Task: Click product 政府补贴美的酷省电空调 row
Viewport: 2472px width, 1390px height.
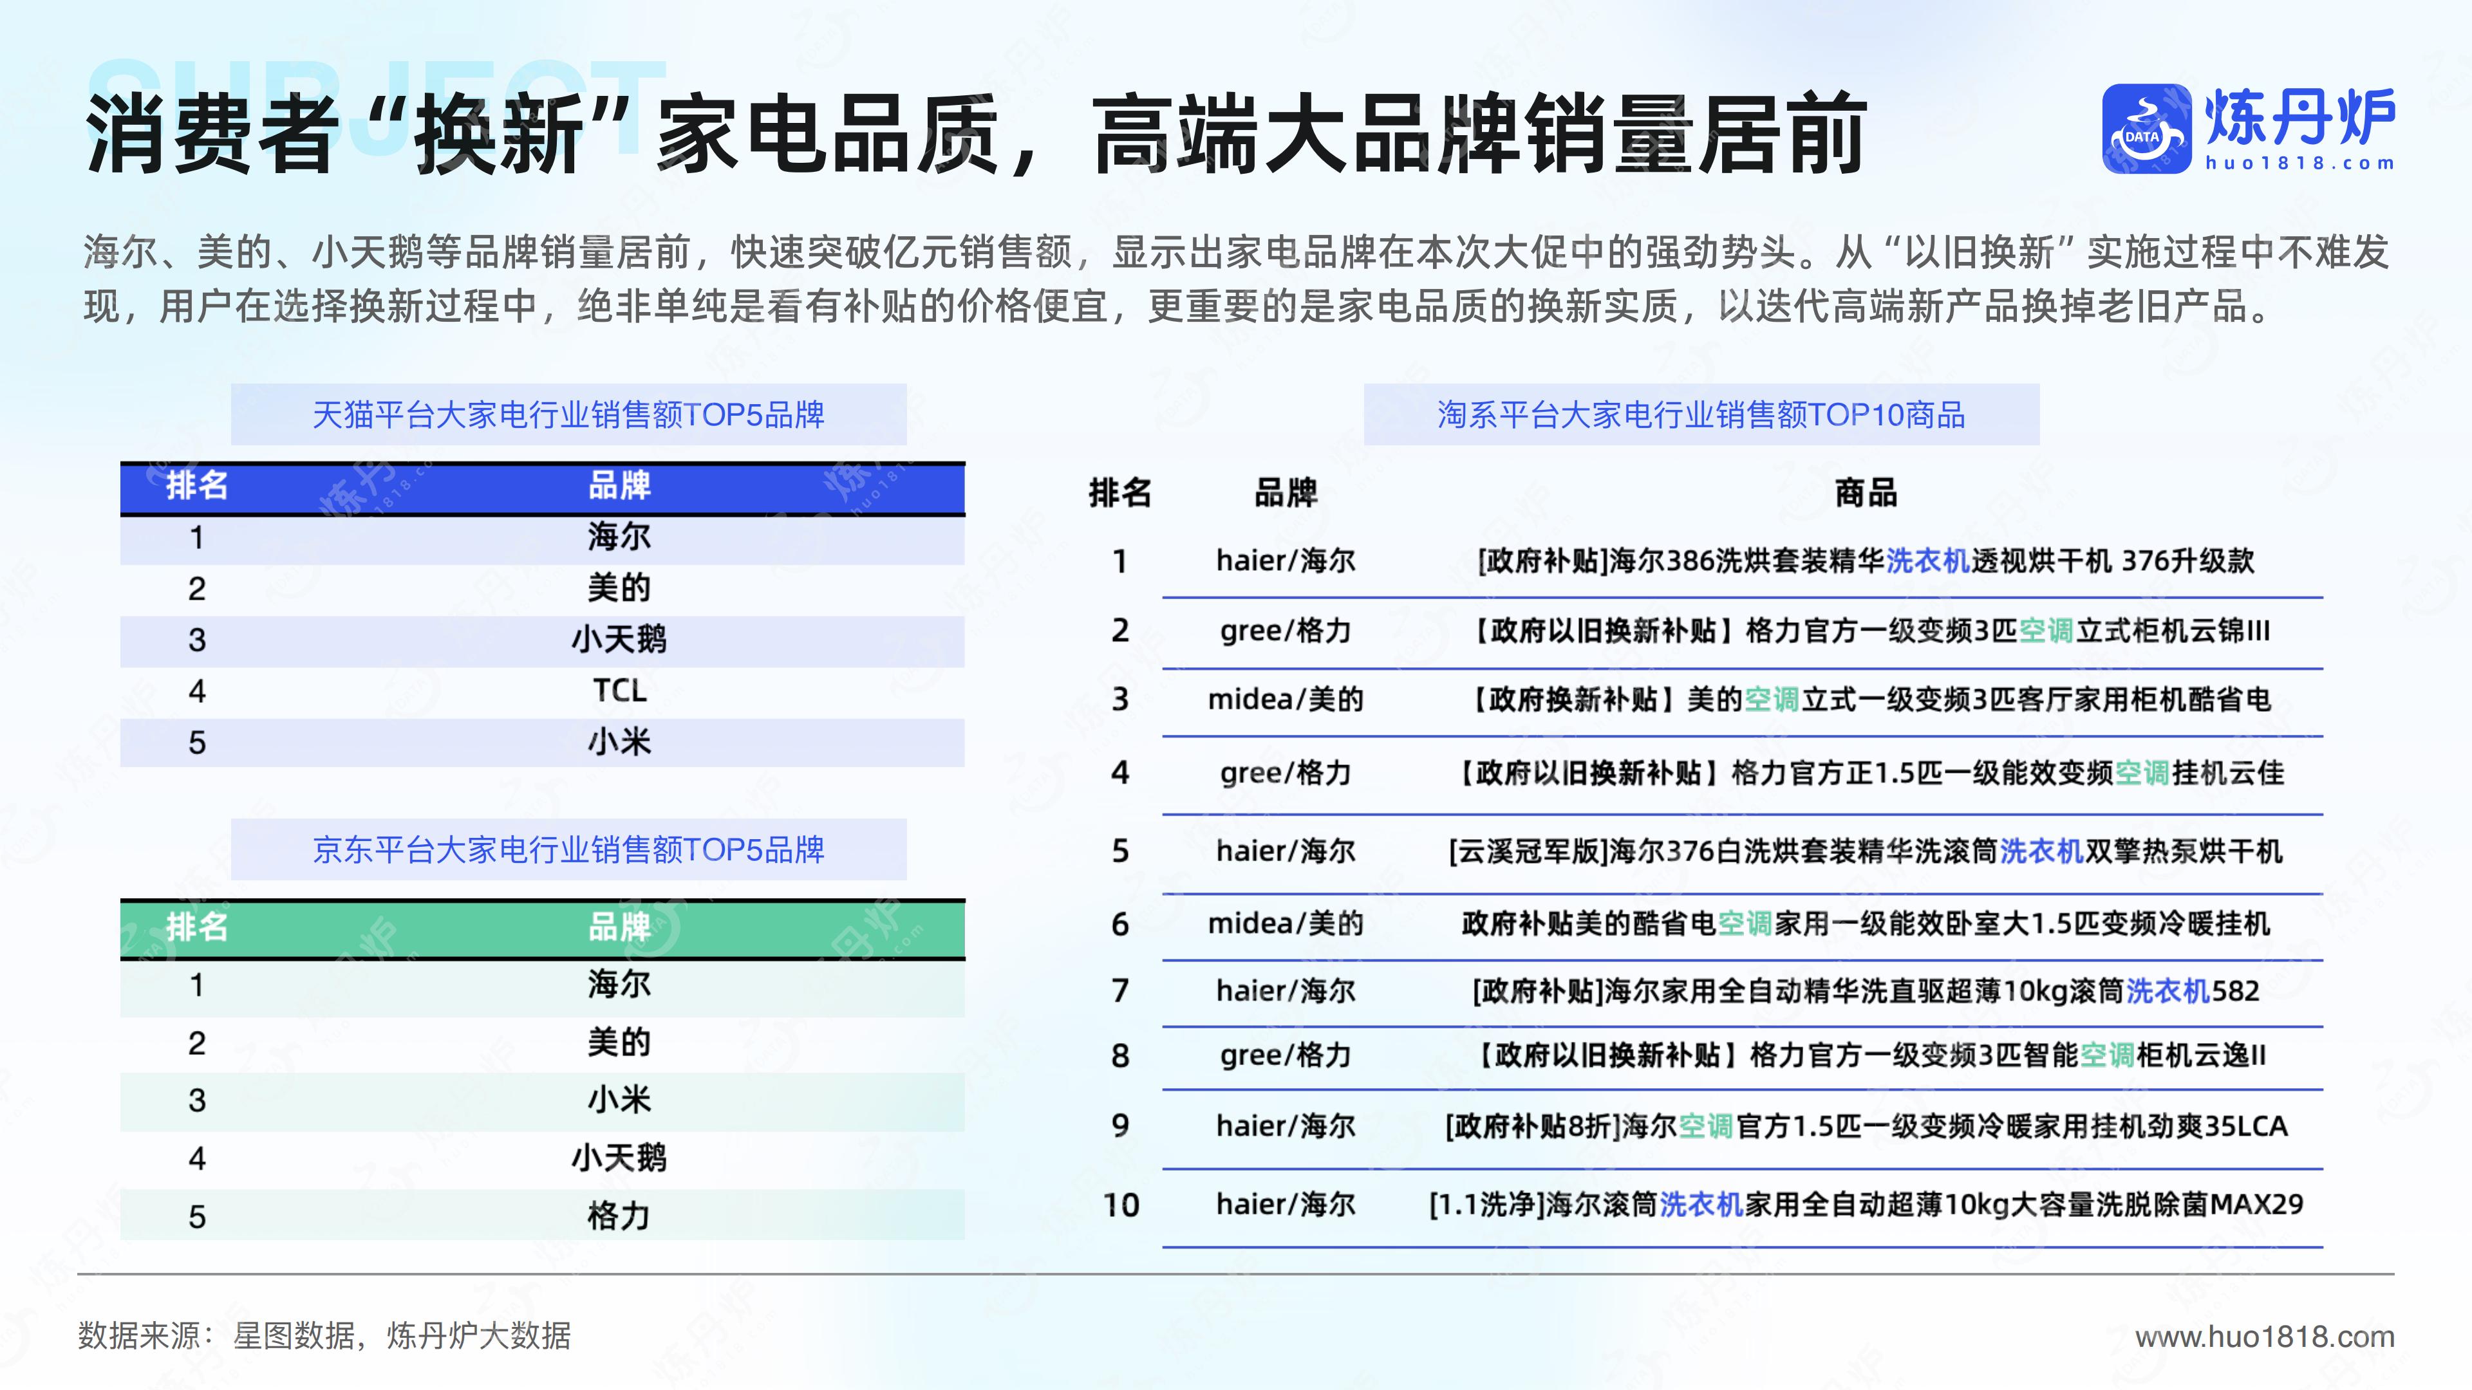Action: (x=1866, y=923)
